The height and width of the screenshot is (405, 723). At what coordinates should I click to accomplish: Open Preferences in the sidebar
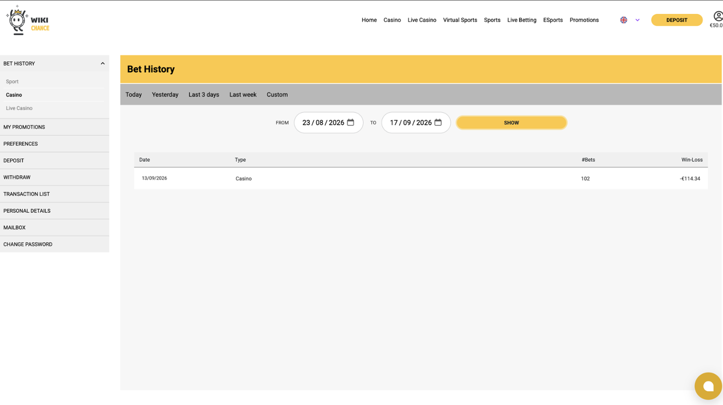54,144
